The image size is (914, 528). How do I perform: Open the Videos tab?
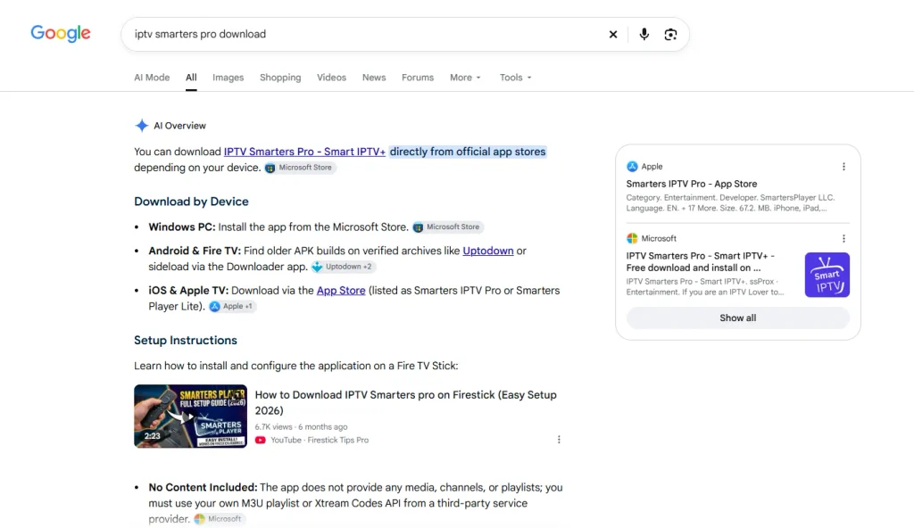[x=331, y=78]
